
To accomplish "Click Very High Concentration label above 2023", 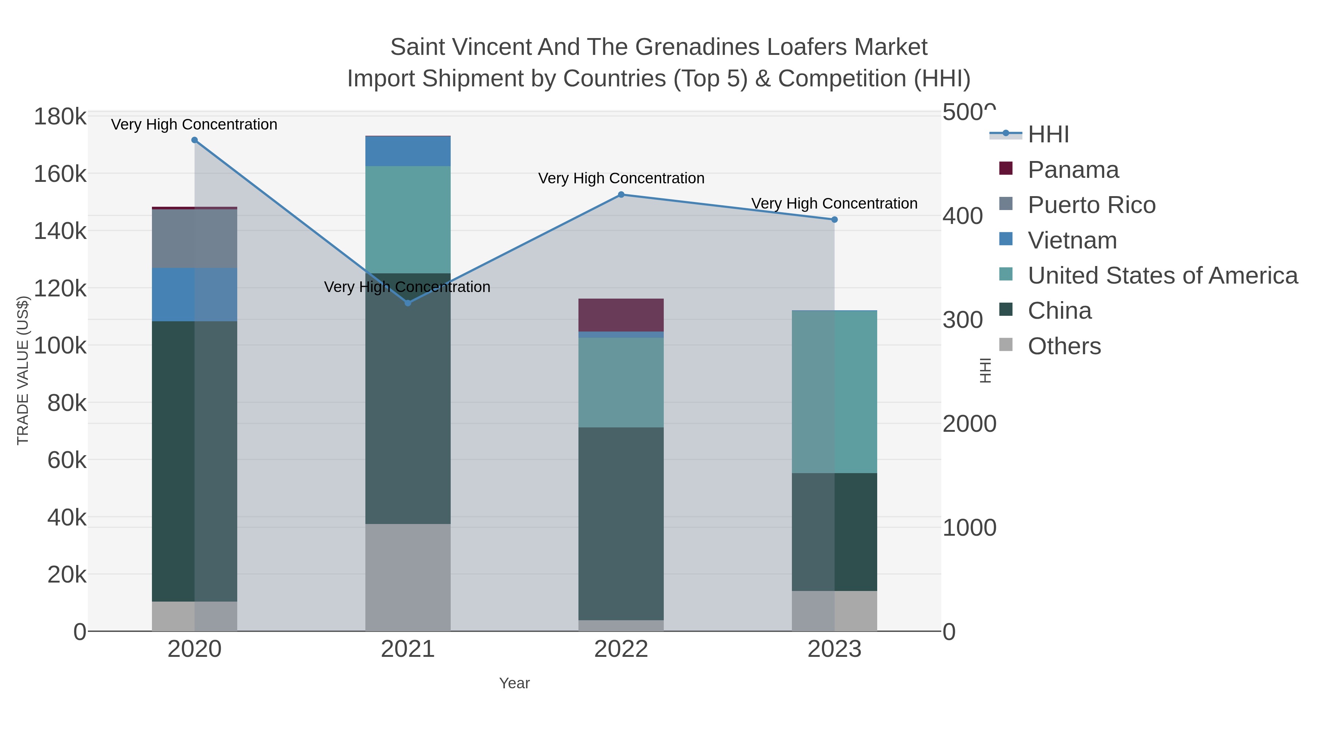I will tap(834, 203).
